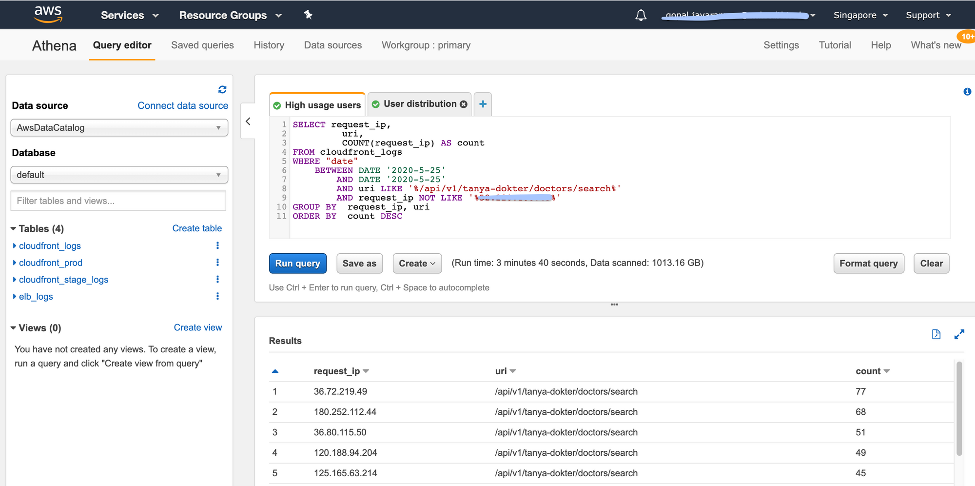
Task: Open the default database dropdown
Action: [119, 175]
